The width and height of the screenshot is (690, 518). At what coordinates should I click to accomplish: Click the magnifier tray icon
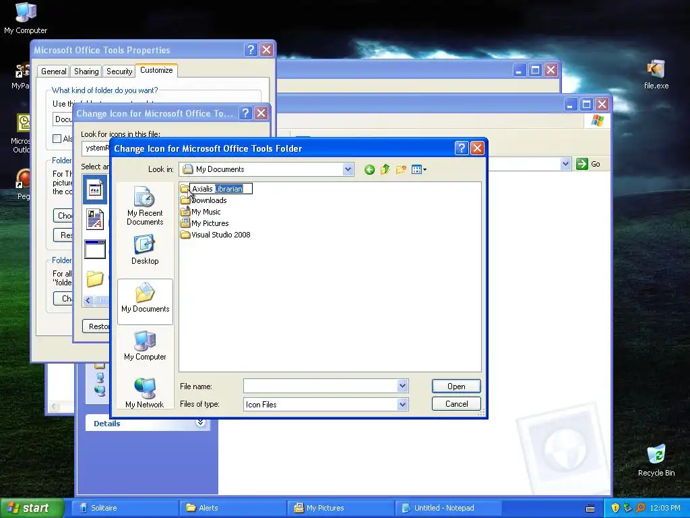pos(640,508)
